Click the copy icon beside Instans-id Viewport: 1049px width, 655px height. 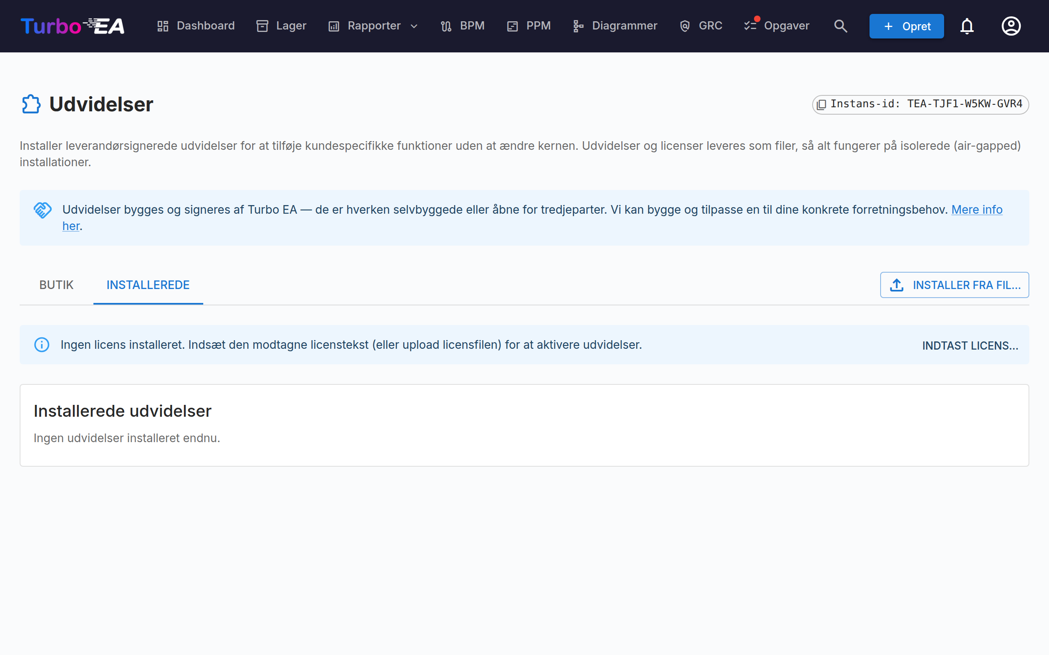tap(822, 104)
